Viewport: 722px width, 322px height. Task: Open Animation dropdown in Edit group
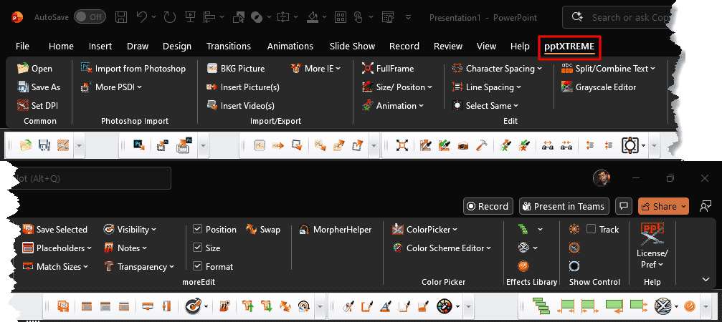pyautogui.click(x=393, y=106)
